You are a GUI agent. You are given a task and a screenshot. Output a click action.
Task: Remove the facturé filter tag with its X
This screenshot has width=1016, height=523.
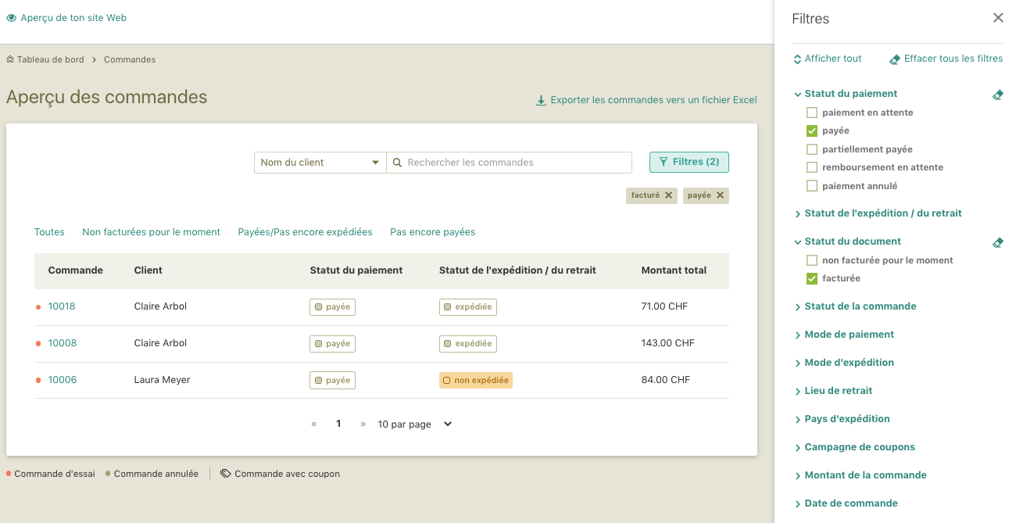click(x=668, y=195)
